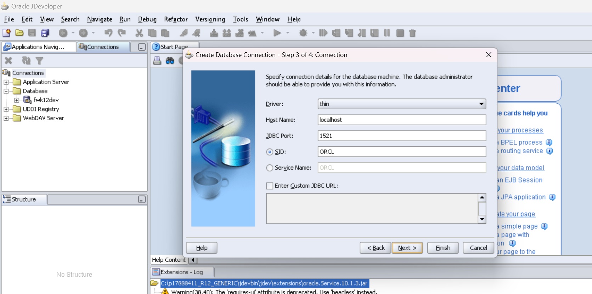Switch to the Connections tab
Image resolution: width=592 pixels, height=294 pixels.
pos(103,47)
